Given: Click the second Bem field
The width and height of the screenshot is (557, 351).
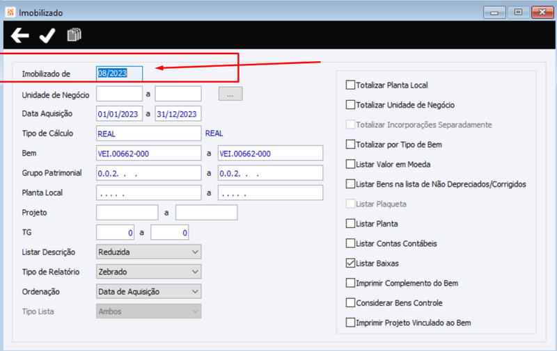Looking at the screenshot, I should tap(270, 153).
